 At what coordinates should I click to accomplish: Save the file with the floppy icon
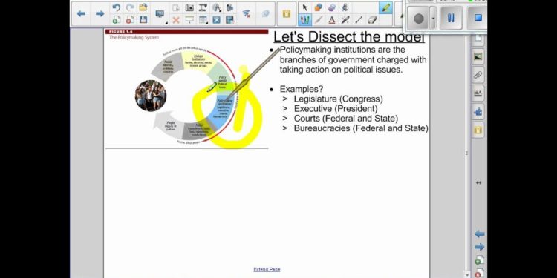coord(143,20)
